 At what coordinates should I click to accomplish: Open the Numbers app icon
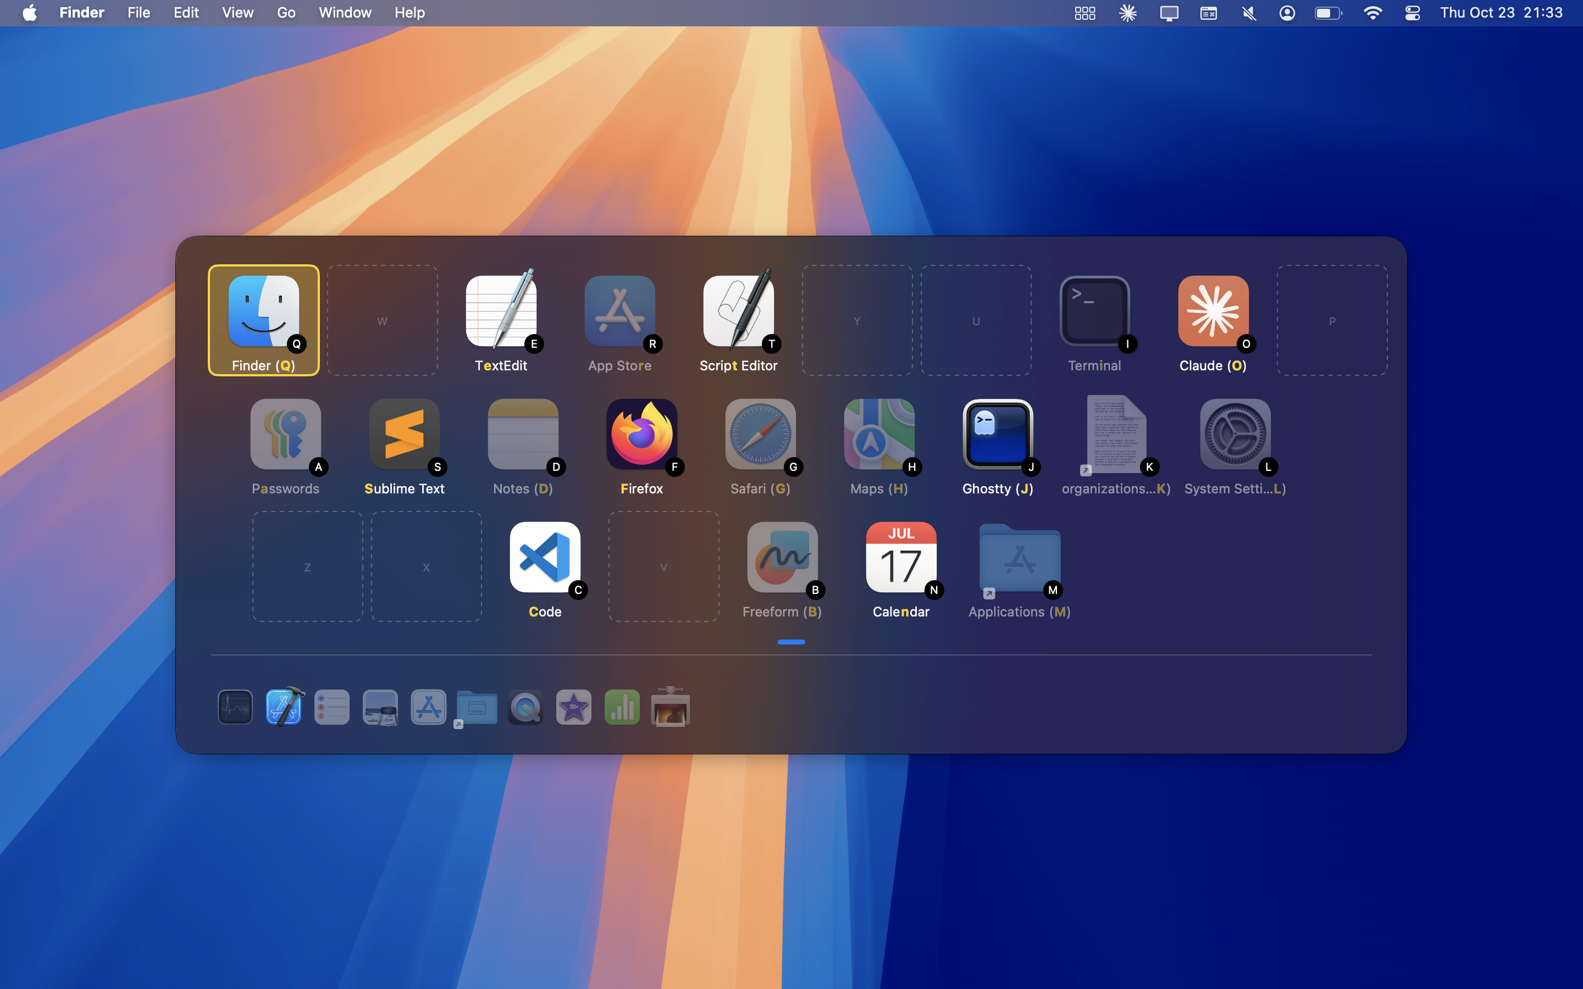(622, 707)
